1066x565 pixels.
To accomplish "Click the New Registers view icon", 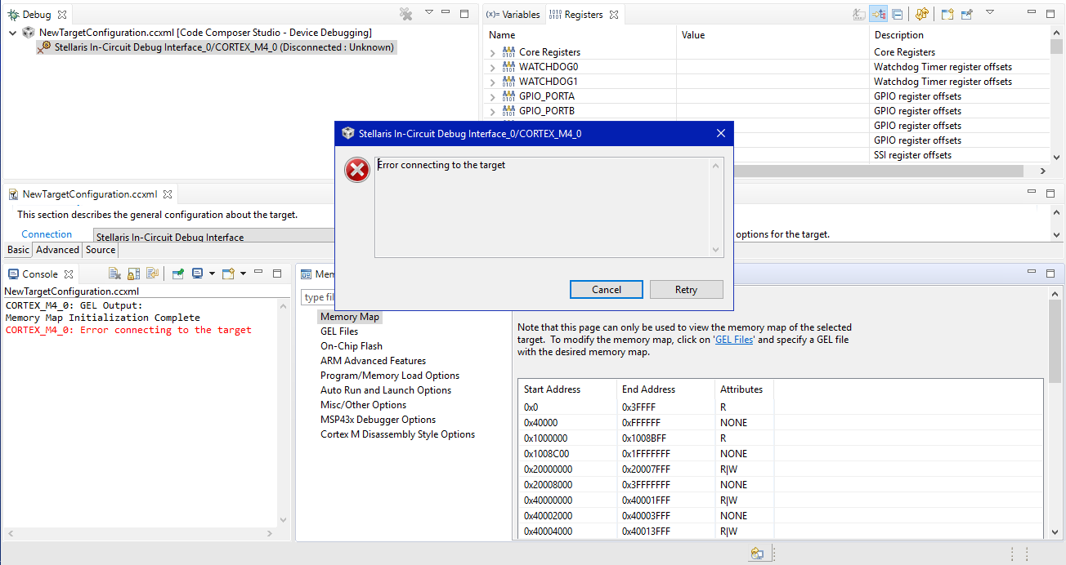I will 947,14.
